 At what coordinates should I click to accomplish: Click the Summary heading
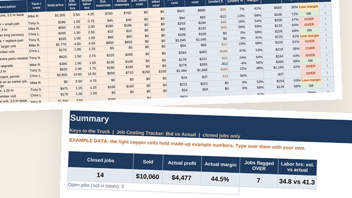(x=89, y=118)
